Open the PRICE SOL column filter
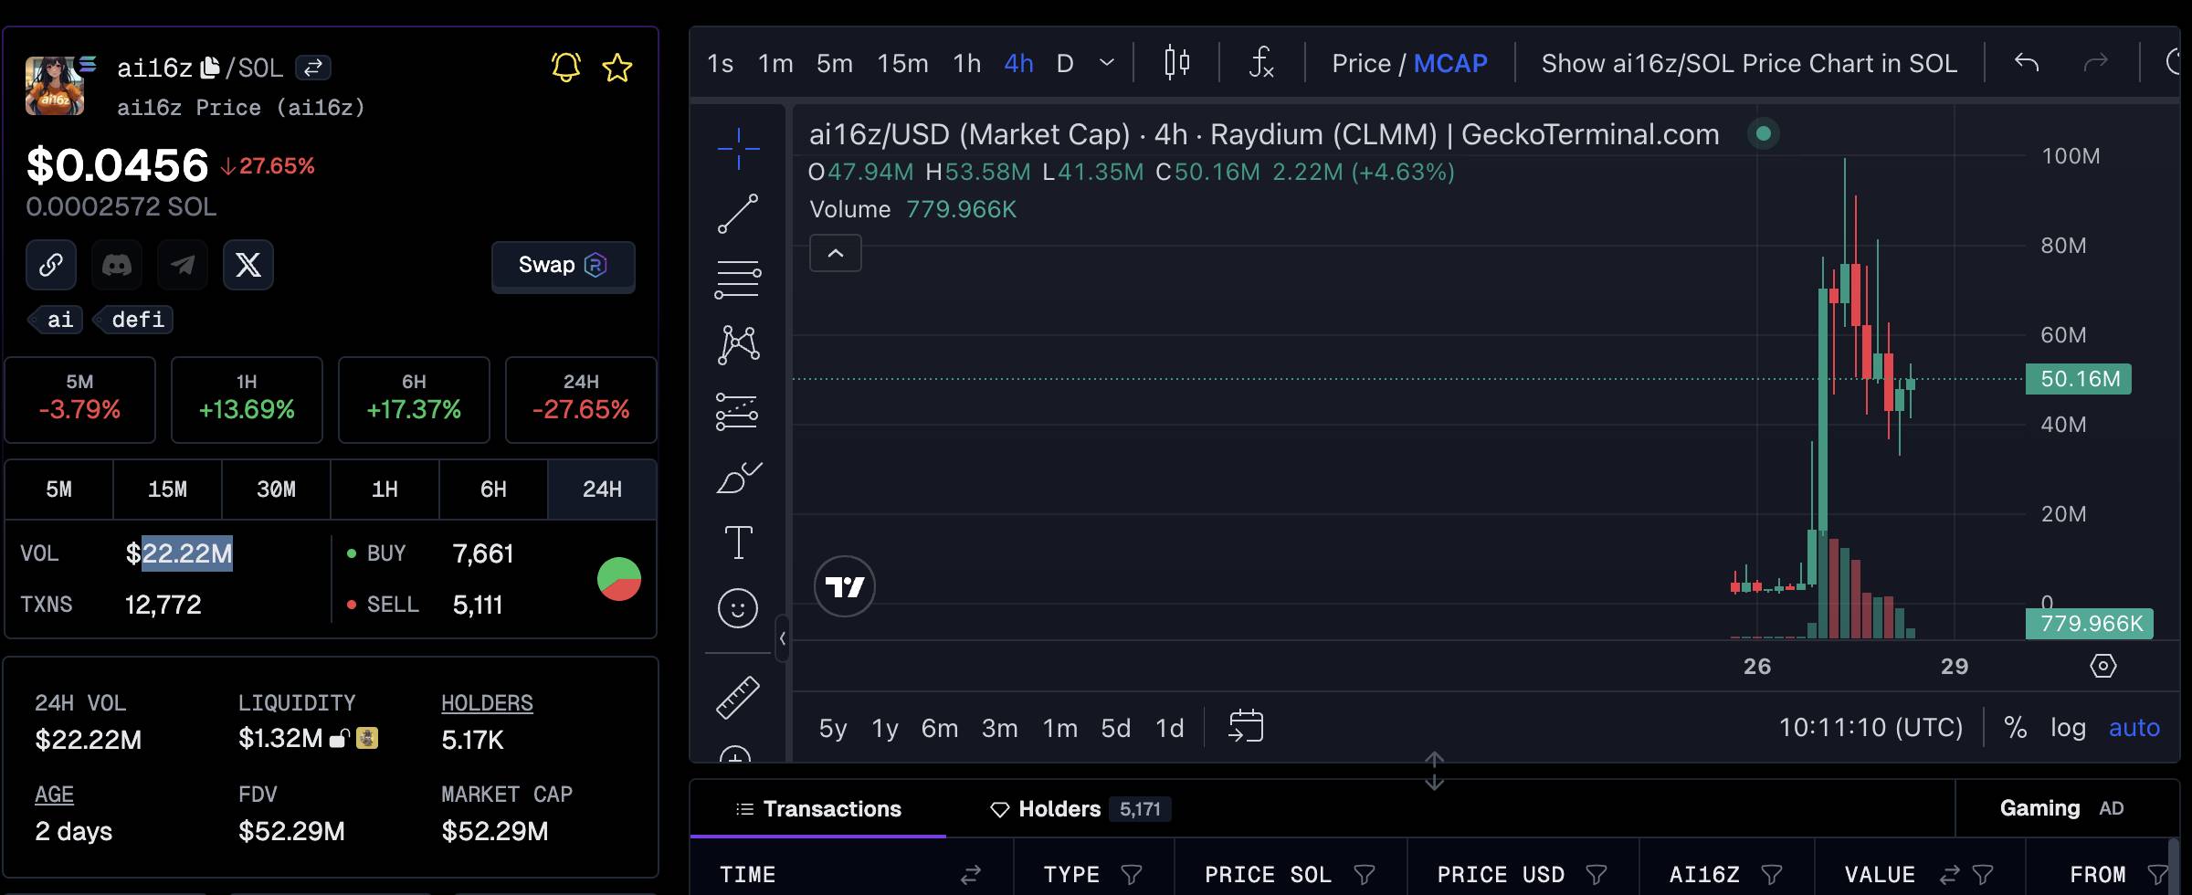Viewport: 2192px width, 895px height. (x=1365, y=875)
